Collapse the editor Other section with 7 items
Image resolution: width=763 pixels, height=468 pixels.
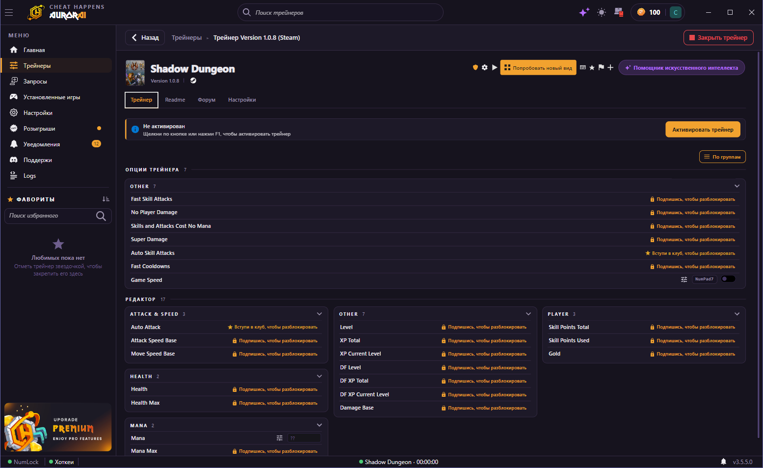click(528, 314)
